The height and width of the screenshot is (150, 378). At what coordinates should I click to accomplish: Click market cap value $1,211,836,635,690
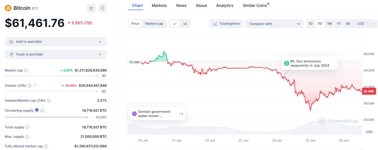pyautogui.click(x=91, y=71)
